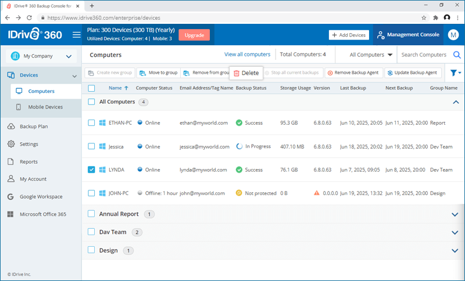Open the filter funnel icon
The image size is (465, 281).
tap(454, 73)
